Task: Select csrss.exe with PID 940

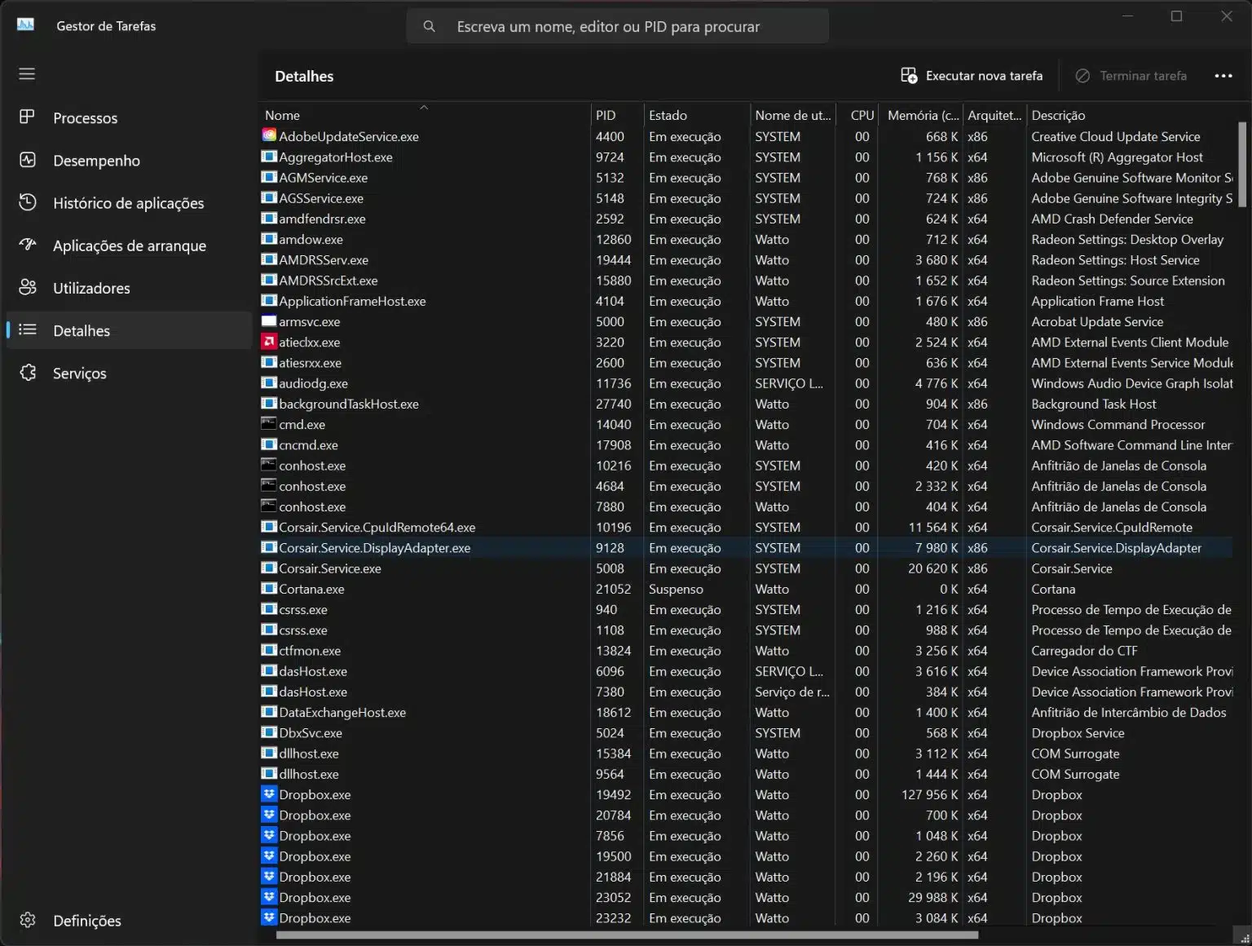Action: coord(747,609)
